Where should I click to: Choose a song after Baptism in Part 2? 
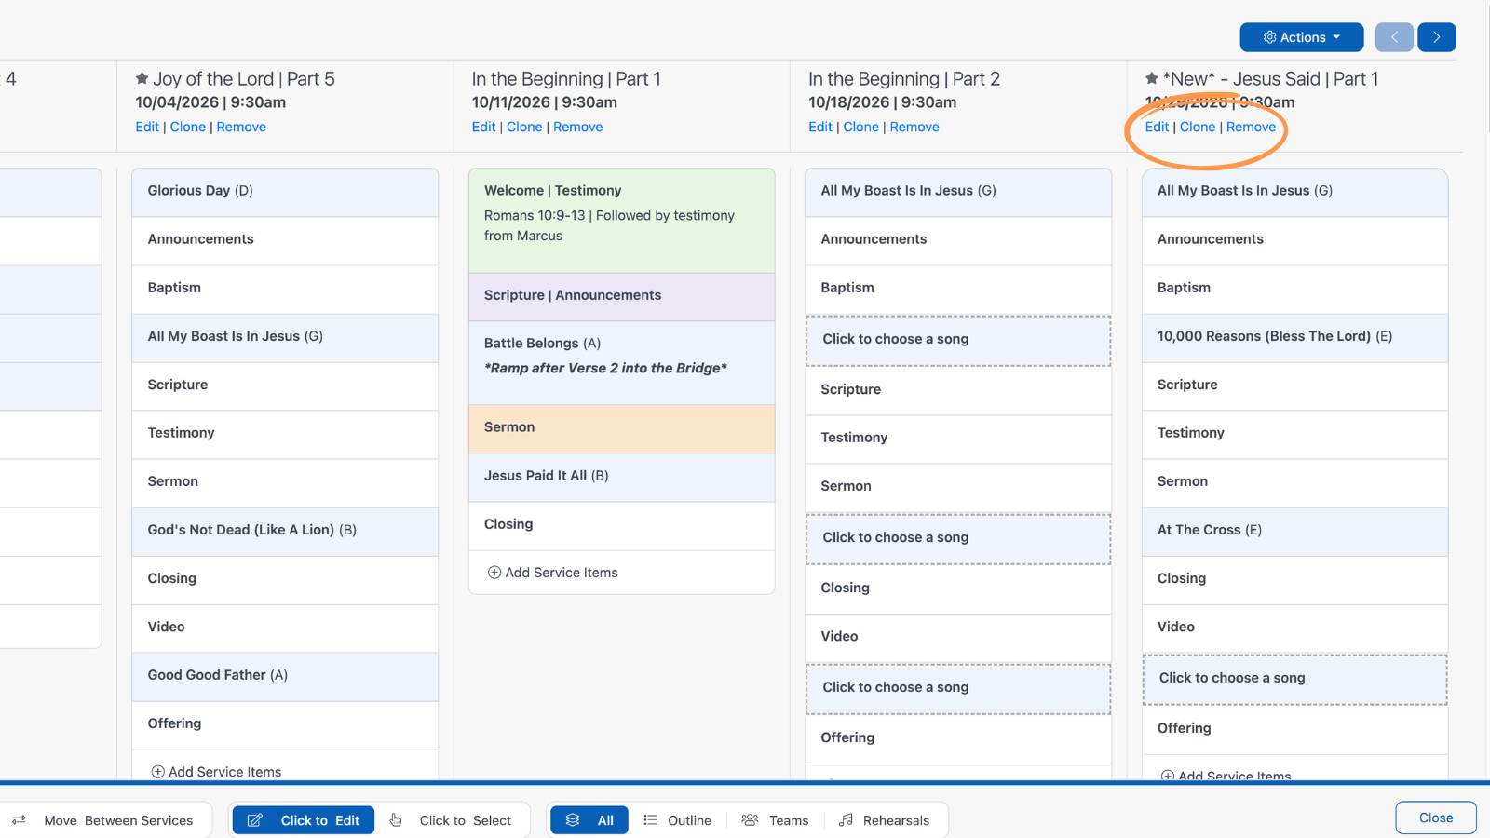tap(958, 340)
